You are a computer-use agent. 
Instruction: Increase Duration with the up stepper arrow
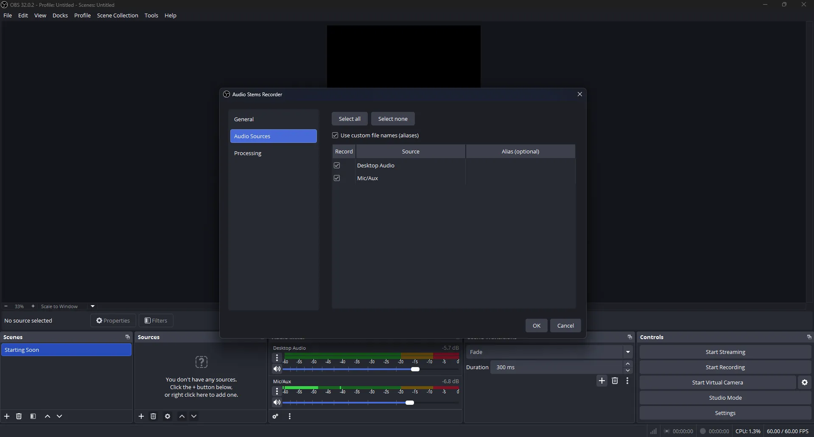(x=628, y=364)
